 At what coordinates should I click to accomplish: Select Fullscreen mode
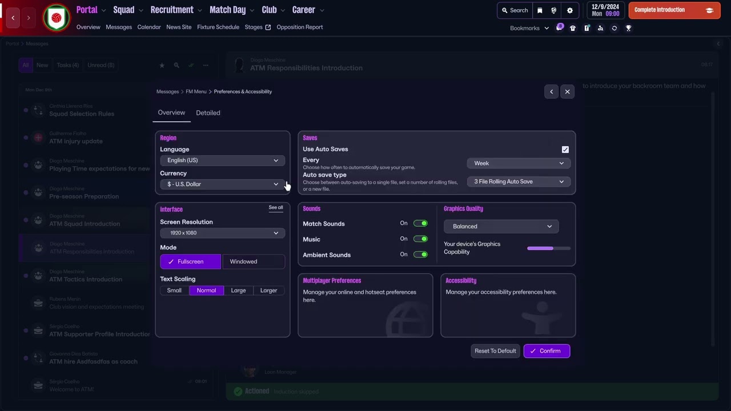click(x=191, y=261)
